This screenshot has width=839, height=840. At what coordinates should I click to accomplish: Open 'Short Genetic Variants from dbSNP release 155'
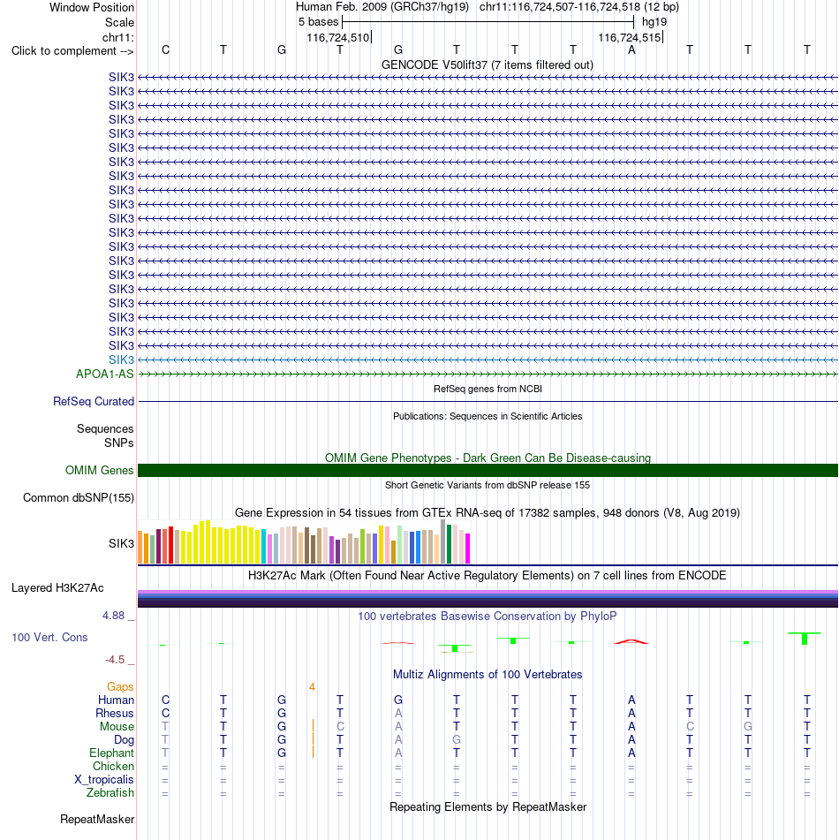(488, 485)
